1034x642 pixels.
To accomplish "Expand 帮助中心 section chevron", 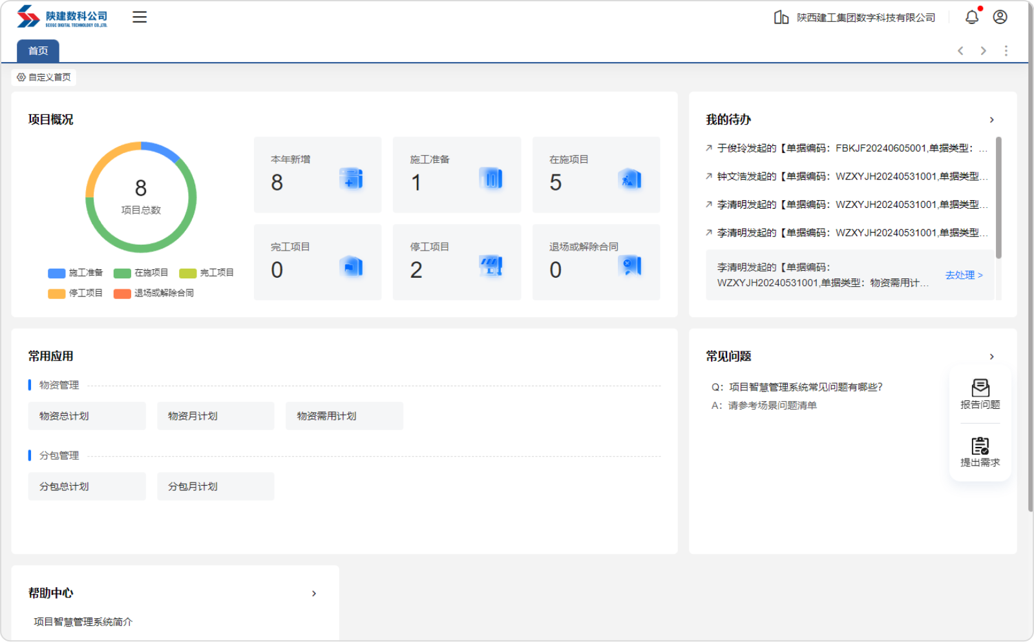I will pyautogui.click(x=314, y=594).
